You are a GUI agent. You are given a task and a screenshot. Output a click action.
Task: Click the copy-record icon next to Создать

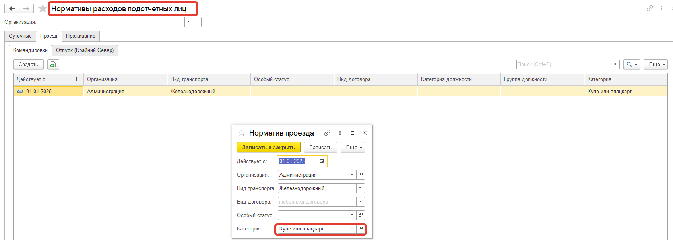click(53, 65)
